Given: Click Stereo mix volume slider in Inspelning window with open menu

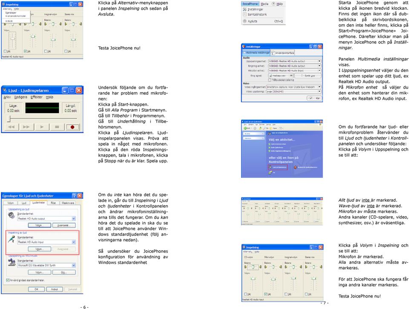Looking at the screenshot, I should click(73, 40).
